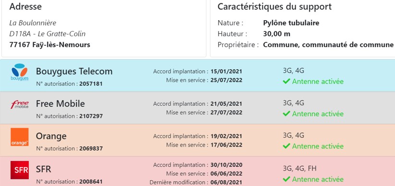The image size is (395, 186).
Task: Click the Adresse card heading
Action: coord(25,7)
